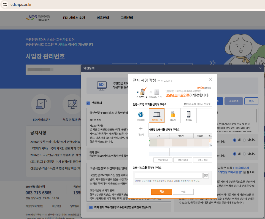The image size is (265, 219).
Task: Click the browser site info icon
Action: [5, 4]
